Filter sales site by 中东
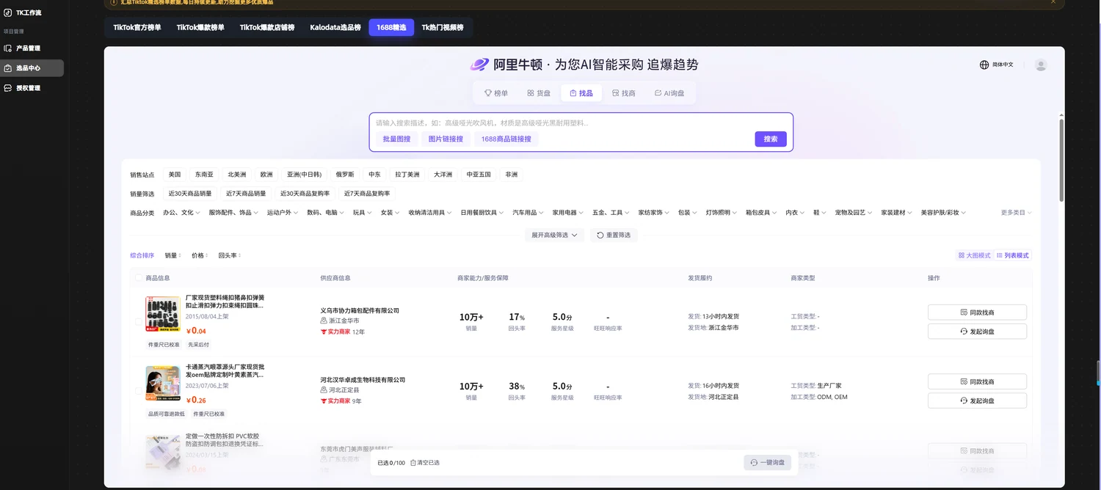Viewport: 1101px width, 490px height. 375,175
